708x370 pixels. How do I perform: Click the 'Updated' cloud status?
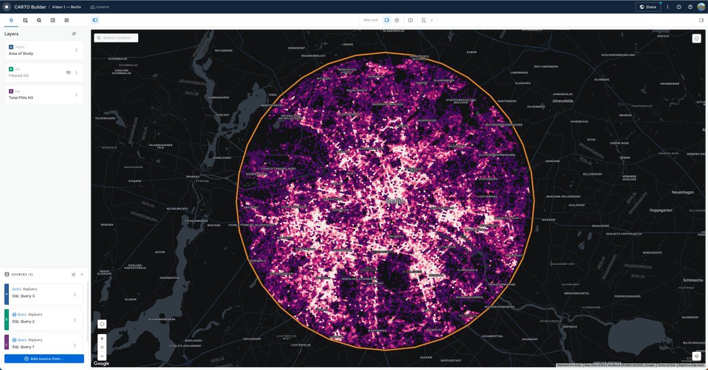coord(99,7)
